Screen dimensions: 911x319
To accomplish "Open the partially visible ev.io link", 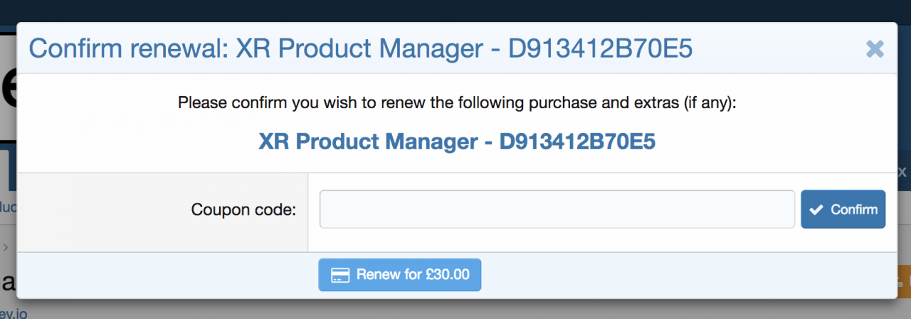I will (13, 313).
